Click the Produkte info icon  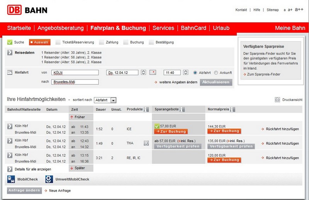[x=146, y=109]
